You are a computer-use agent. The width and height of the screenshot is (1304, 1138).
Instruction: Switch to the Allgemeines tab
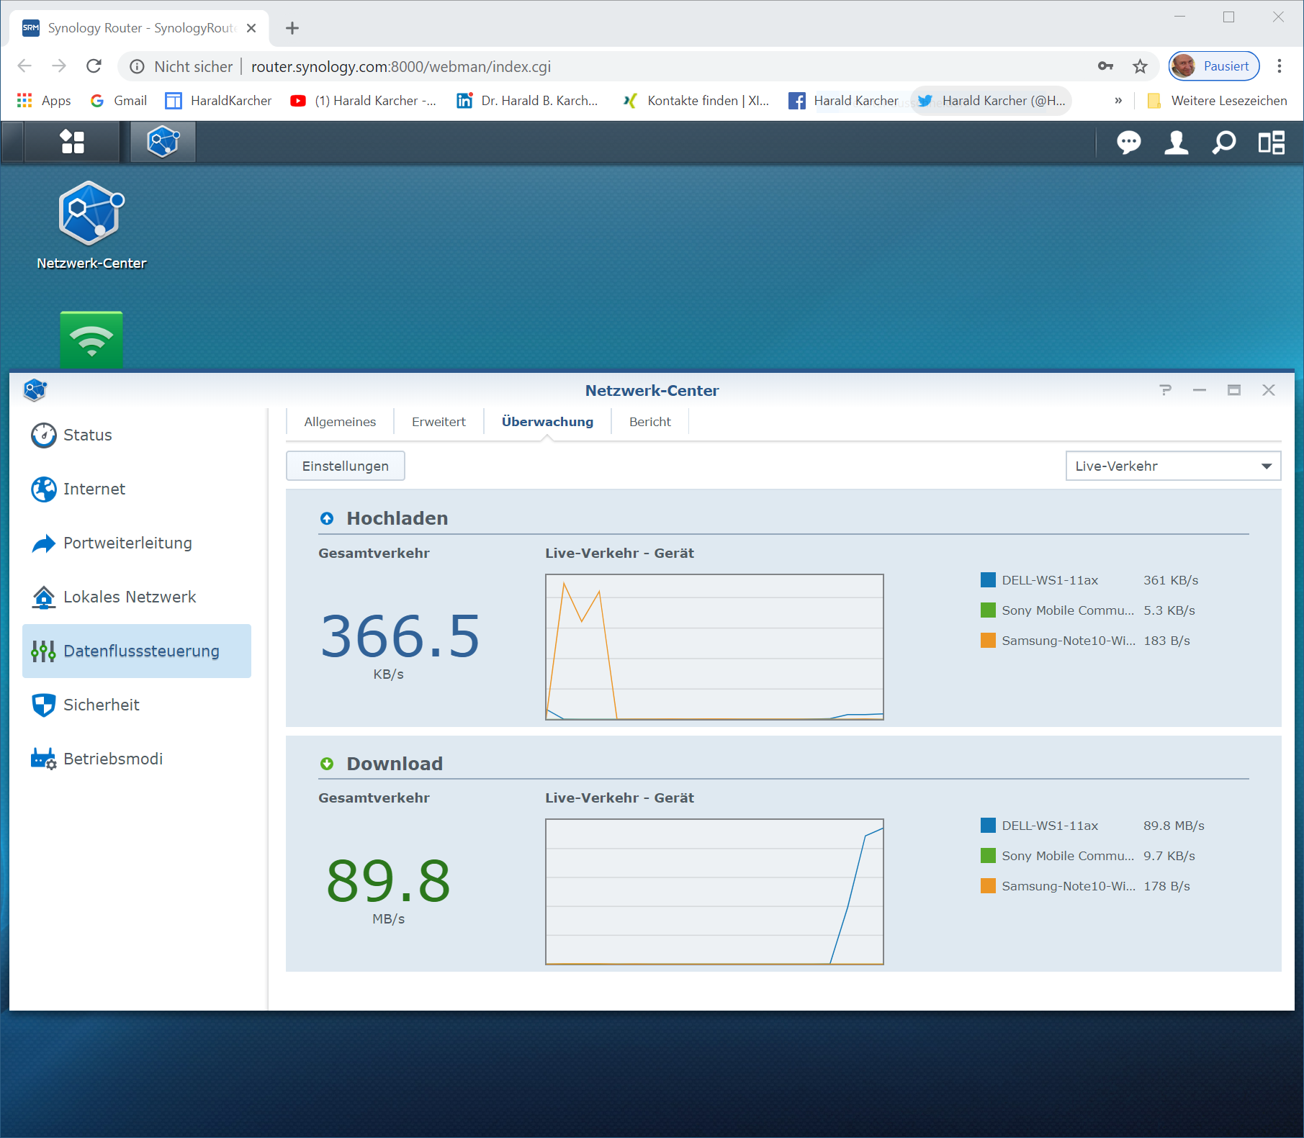click(340, 422)
